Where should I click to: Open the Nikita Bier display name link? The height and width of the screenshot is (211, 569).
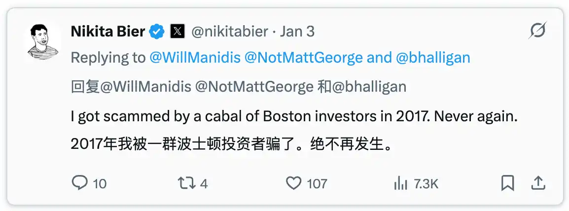click(x=108, y=32)
